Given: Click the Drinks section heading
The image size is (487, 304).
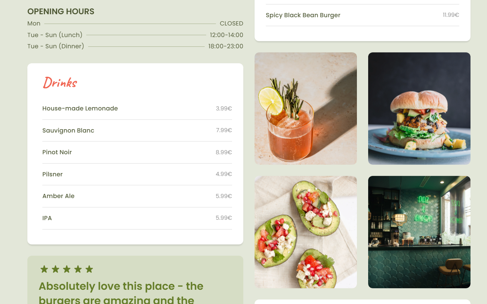Looking at the screenshot, I should click(60, 82).
